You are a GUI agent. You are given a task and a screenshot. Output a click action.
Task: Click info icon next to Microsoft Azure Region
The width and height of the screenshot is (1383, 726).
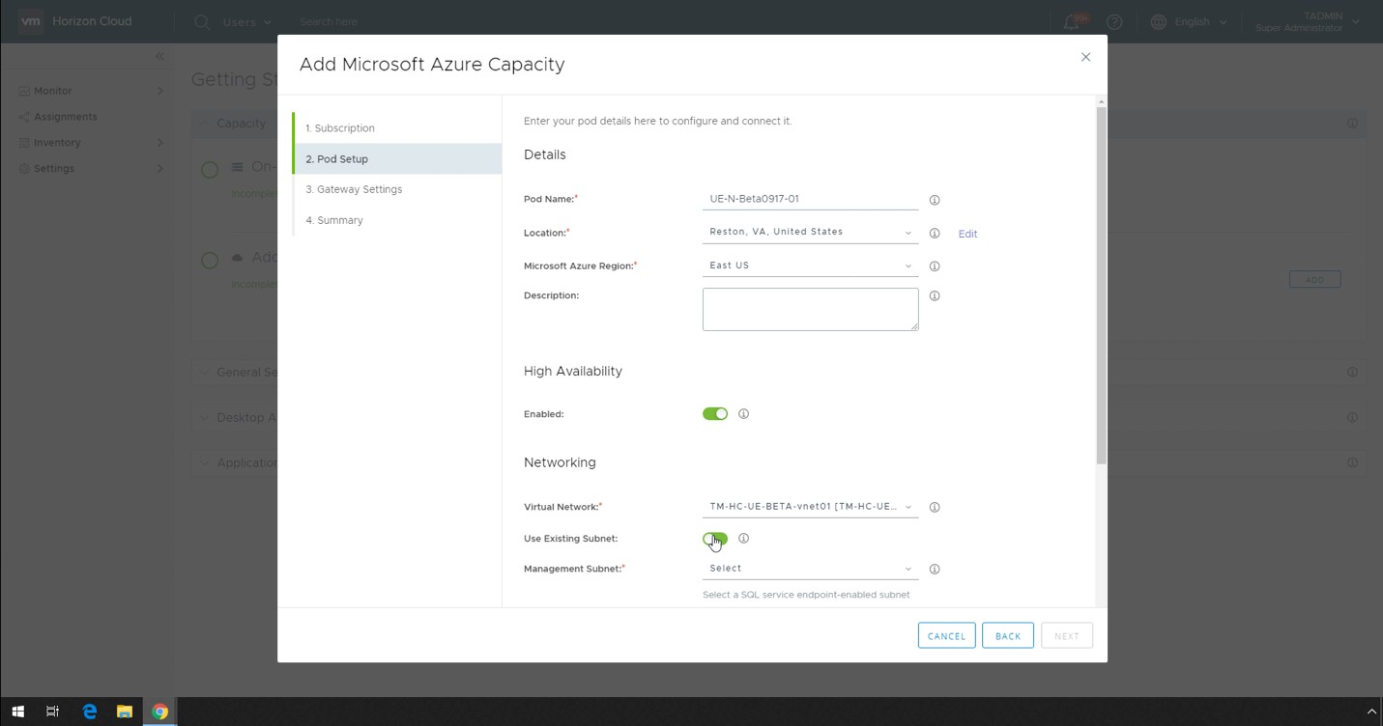coord(935,266)
